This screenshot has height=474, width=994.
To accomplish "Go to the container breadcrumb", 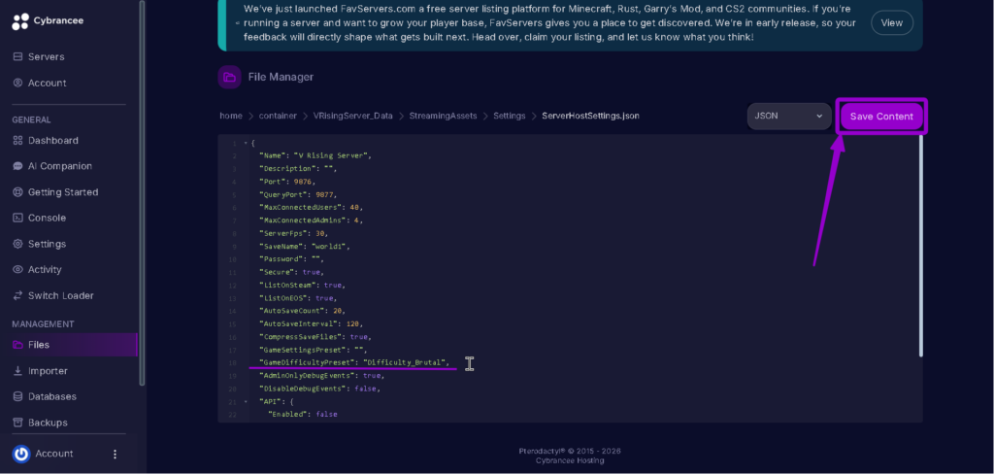I will (x=278, y=117).
